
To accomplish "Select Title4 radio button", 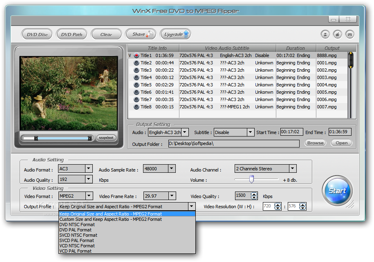I will 137,77.
